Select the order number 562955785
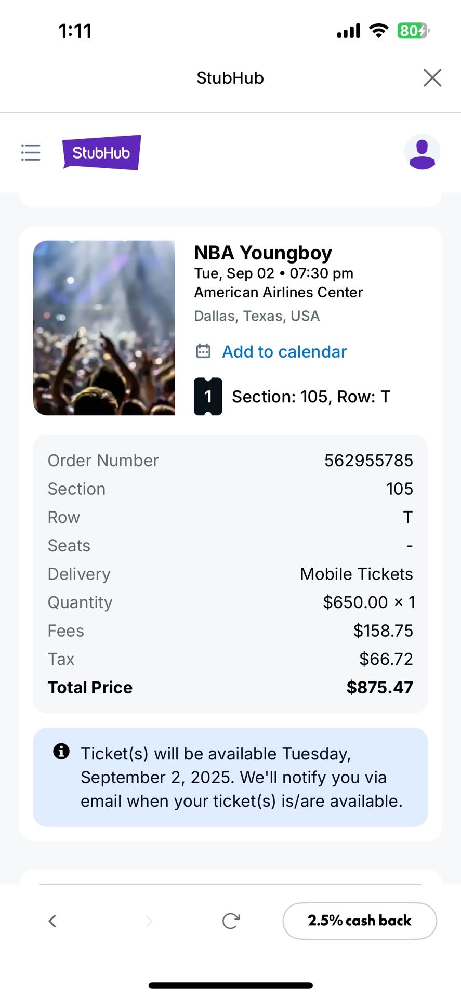Viewport: 461px width, 998px height. (x=368, y=461)
